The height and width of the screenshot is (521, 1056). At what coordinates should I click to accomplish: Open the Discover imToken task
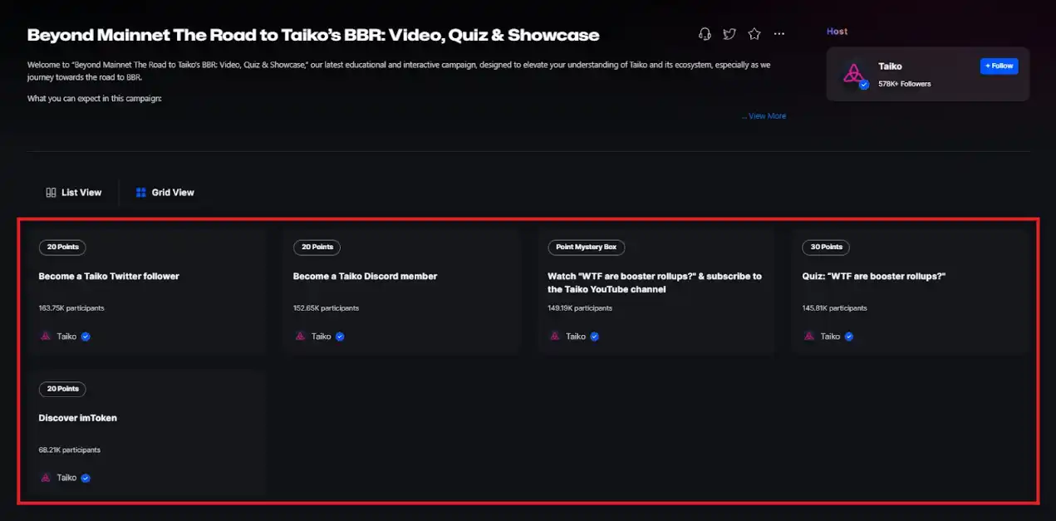(77, 418)
